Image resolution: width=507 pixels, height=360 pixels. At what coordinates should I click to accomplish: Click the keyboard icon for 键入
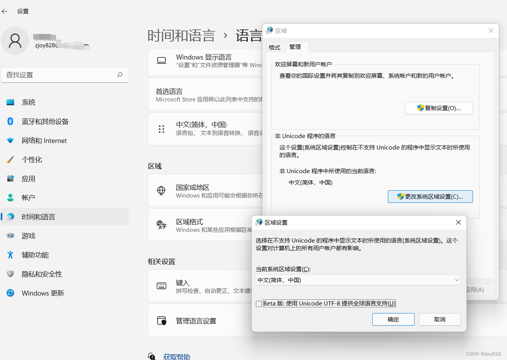(x=161, y=286)
